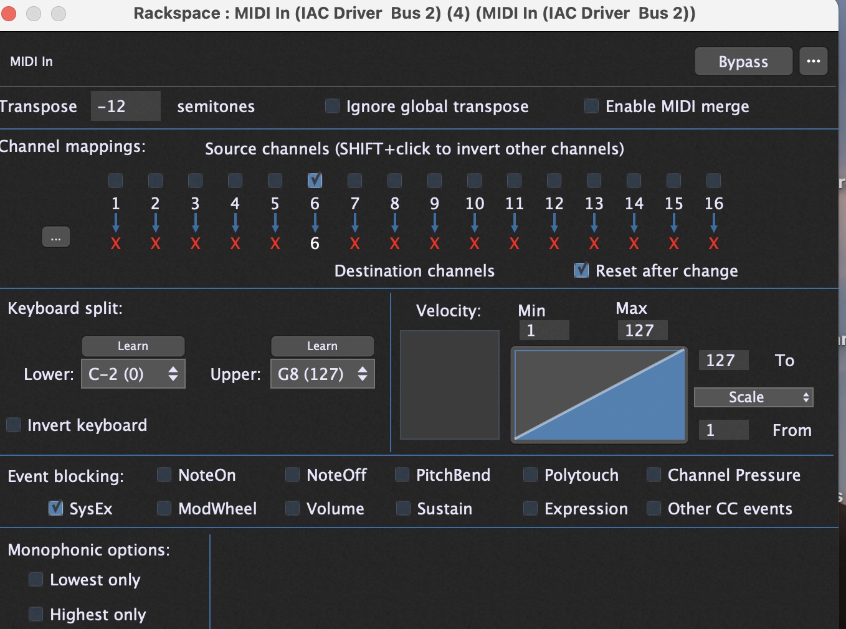
Task: Check source channel 14 checkbox
Action: (x=634, y=181)
